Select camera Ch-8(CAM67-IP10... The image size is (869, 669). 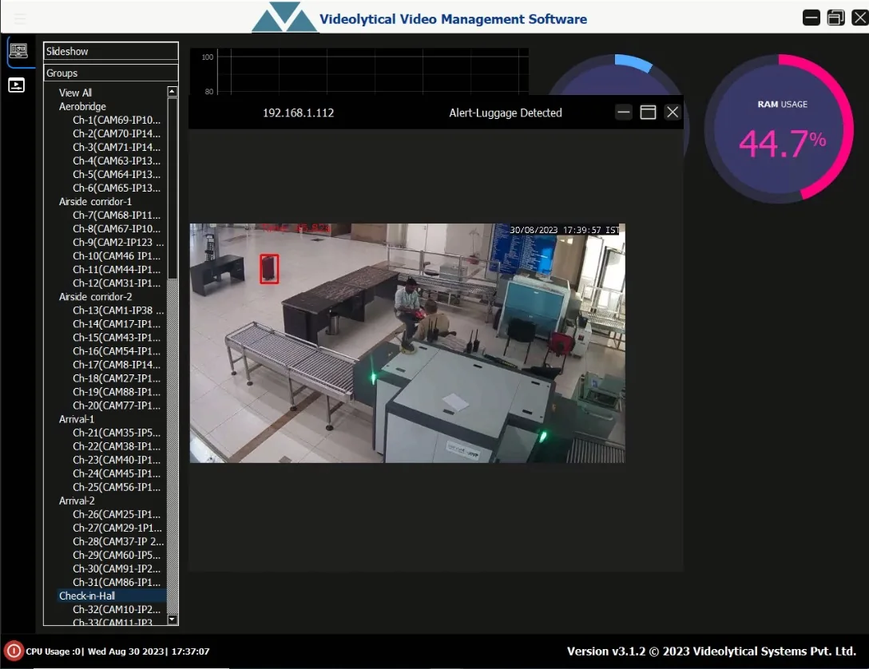point(117,229)
